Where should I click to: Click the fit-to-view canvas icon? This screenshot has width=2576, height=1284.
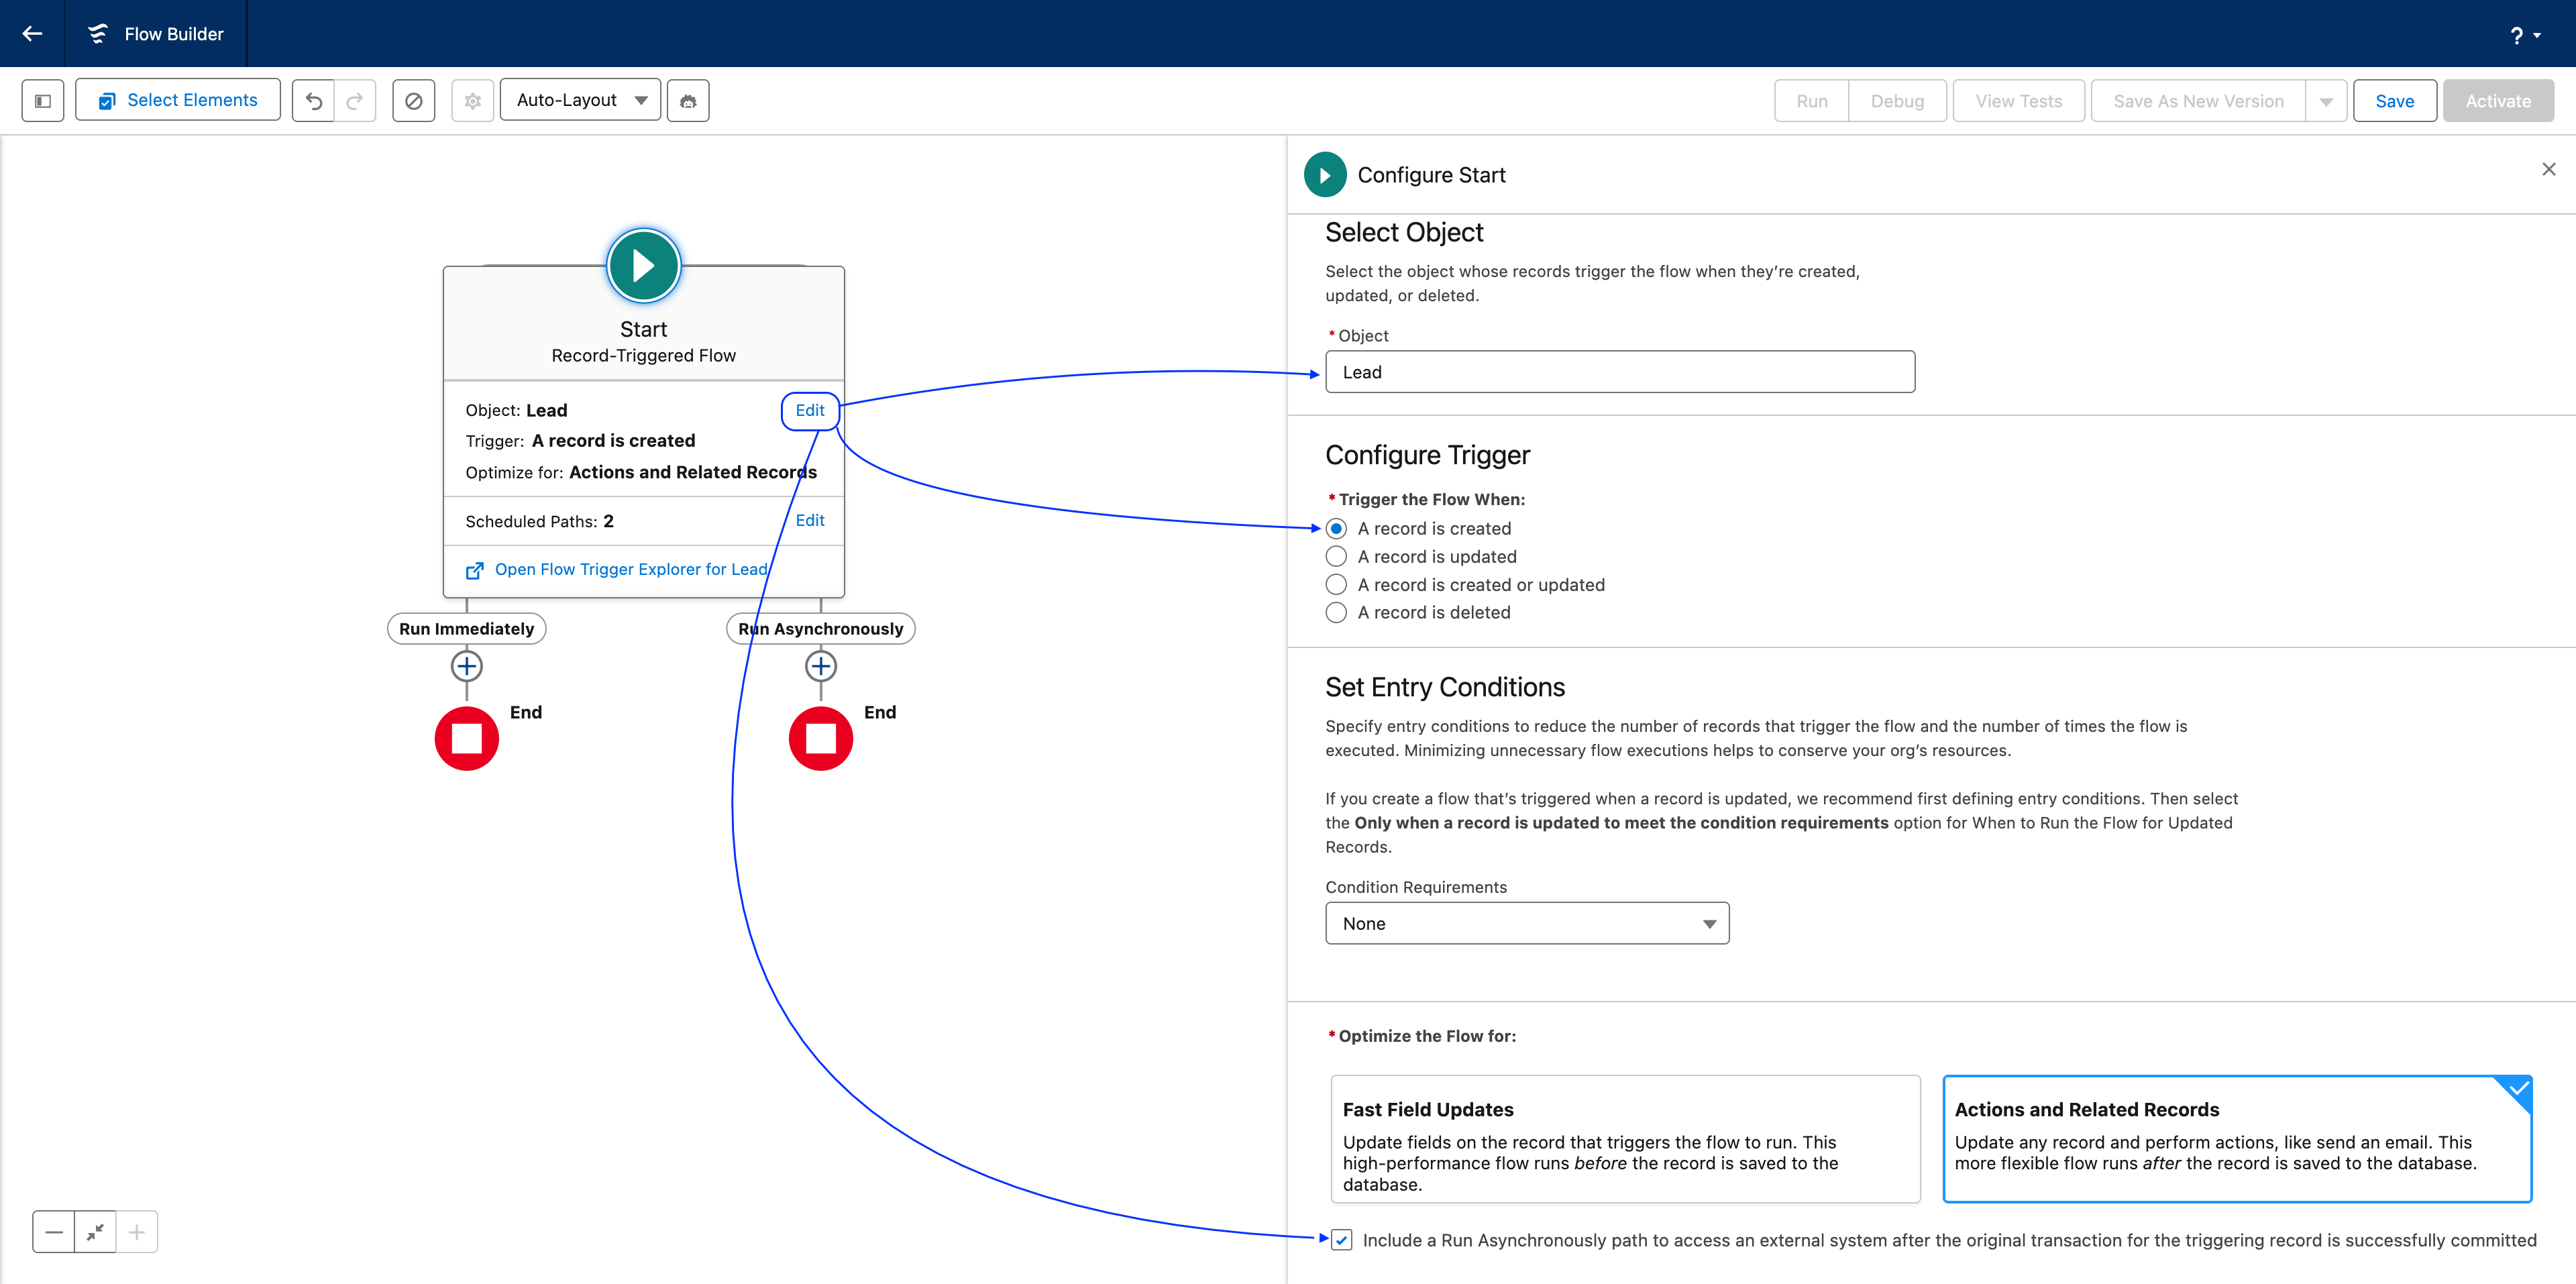coord(95,1233)
